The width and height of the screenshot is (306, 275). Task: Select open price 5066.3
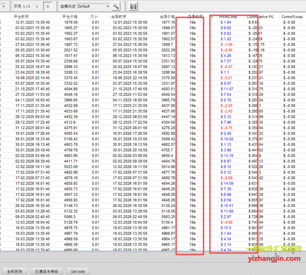point(70,217)
